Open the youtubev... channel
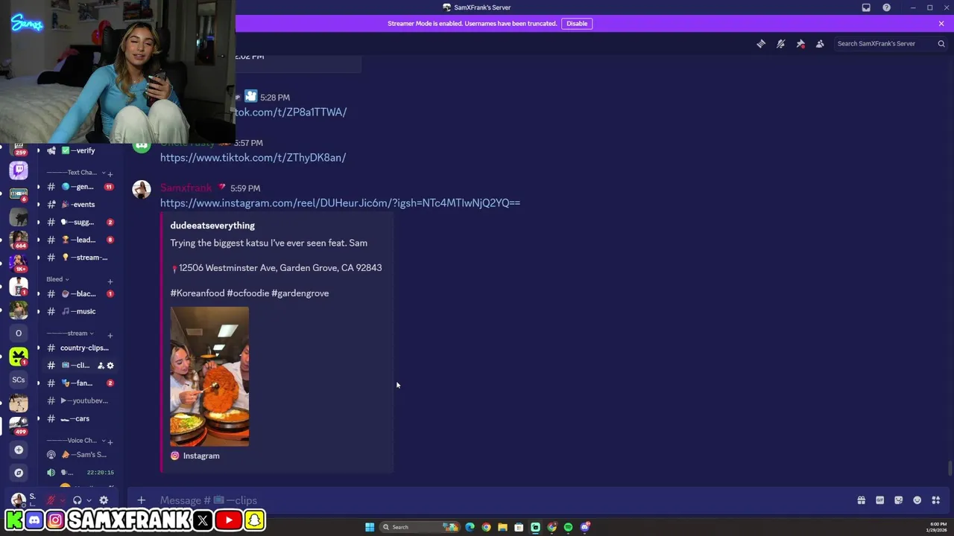Image resolution: width=954 pixels, height=536 pixels. point(80,401)
